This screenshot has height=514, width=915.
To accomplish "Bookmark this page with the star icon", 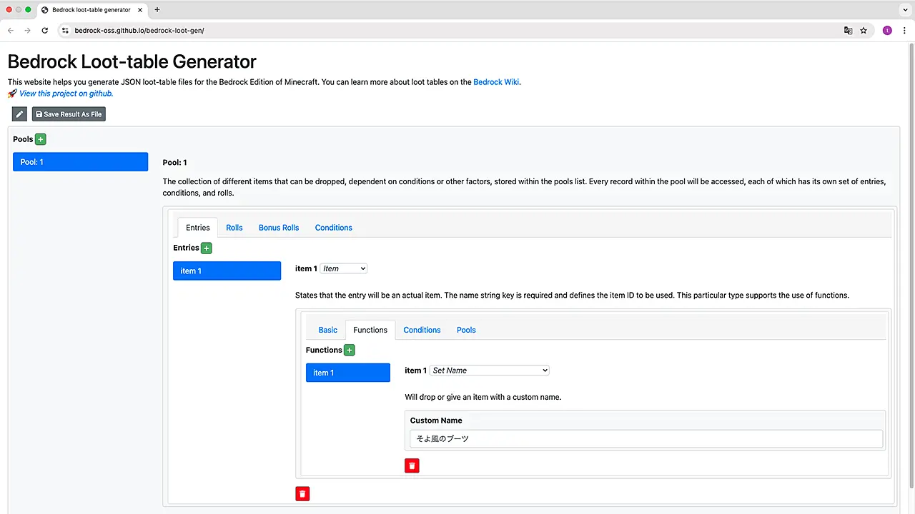I will (x=864, y=31).
